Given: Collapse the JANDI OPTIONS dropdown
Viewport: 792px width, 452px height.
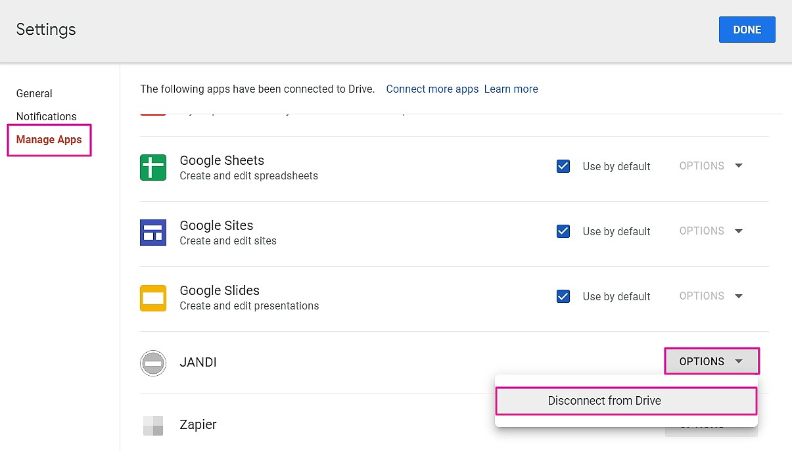Looking at the screenshot, I should 711,361.
